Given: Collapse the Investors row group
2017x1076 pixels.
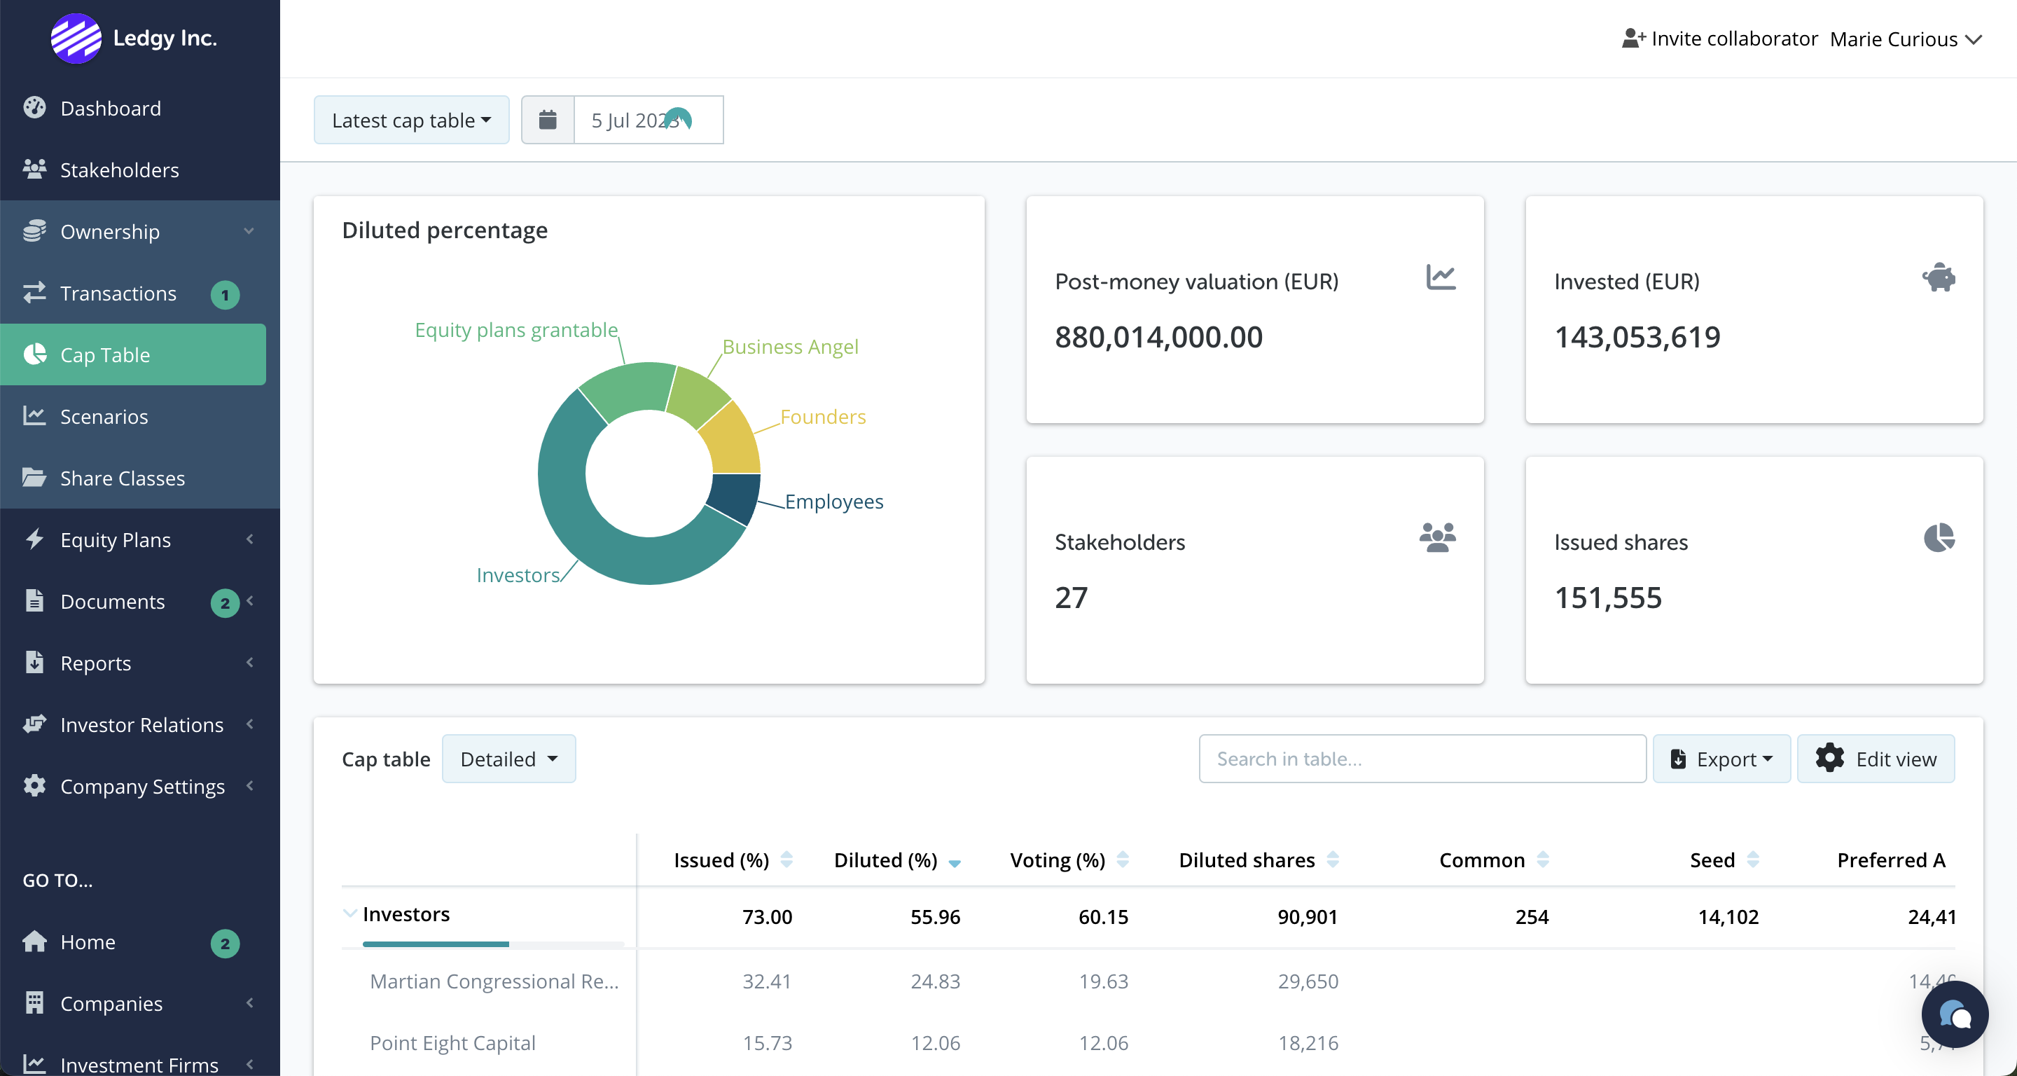Looking at the screenshot, I should click(x=349, y=914).
